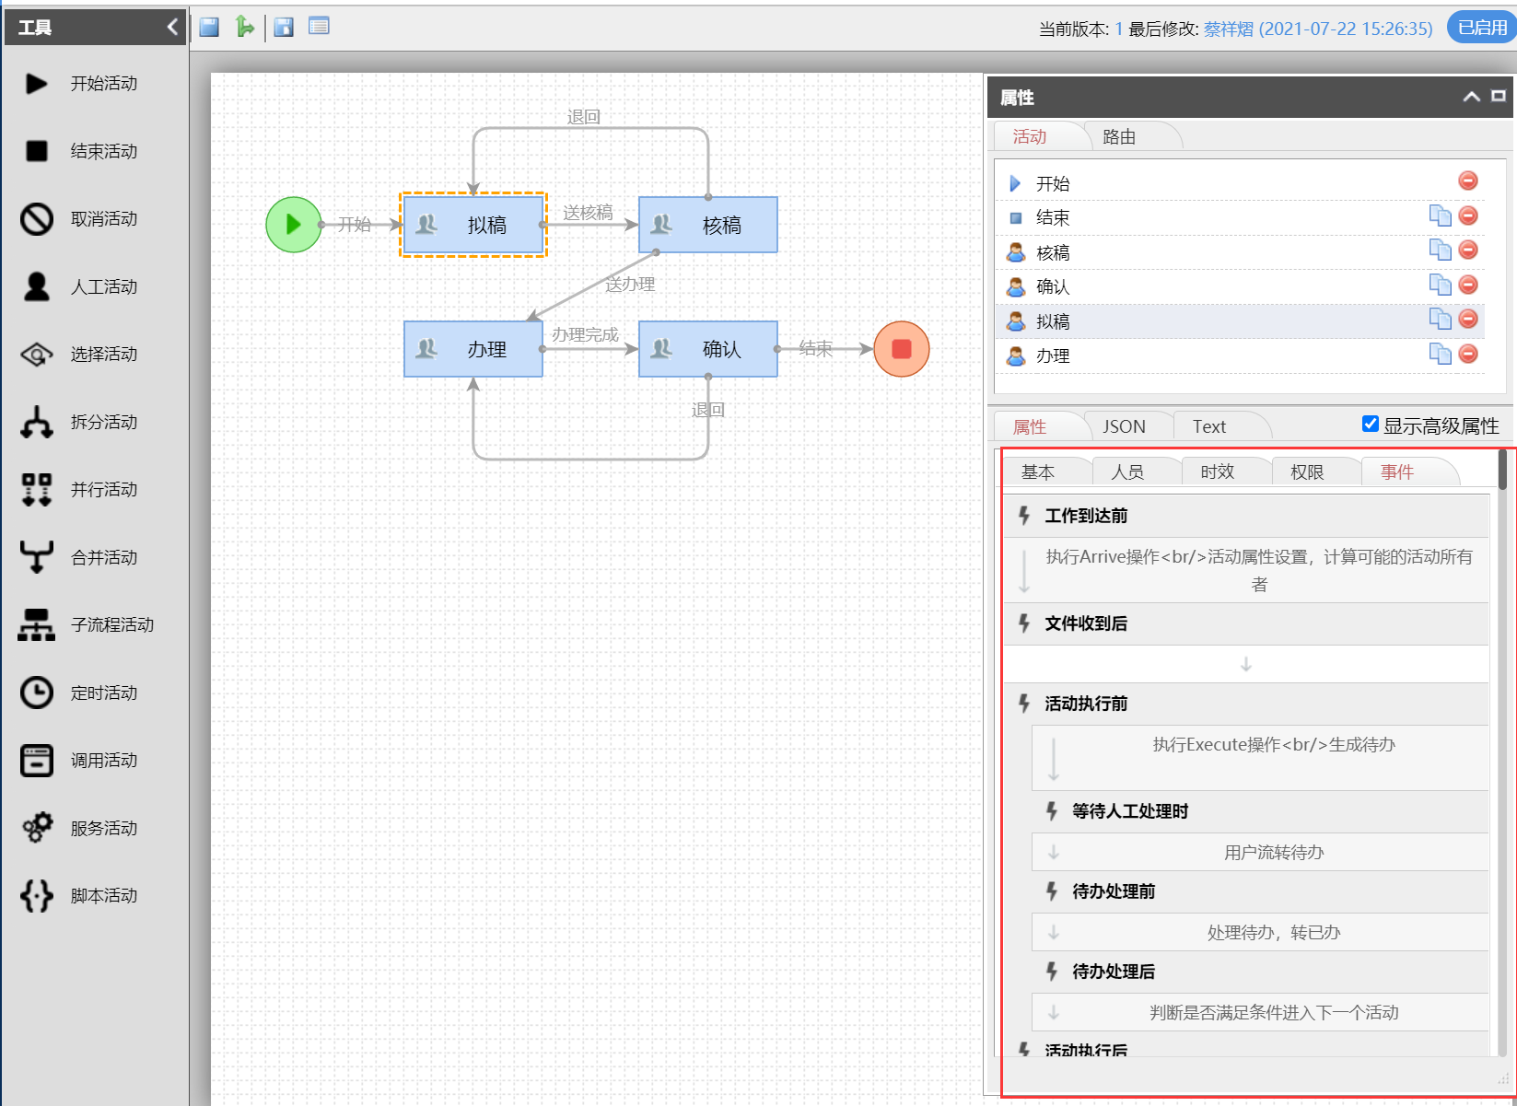Click the 蔡祥熠 last-modified link
The width and height of the screenshot is (1517, 1106).
pyautogui.click(x=1228, y=29)
